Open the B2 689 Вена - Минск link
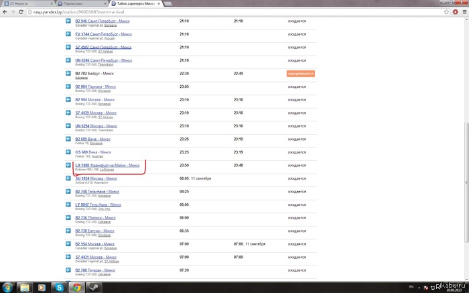 tap(92, 139)
